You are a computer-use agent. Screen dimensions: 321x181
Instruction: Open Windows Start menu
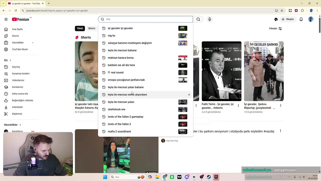click(x=105, y=177)
